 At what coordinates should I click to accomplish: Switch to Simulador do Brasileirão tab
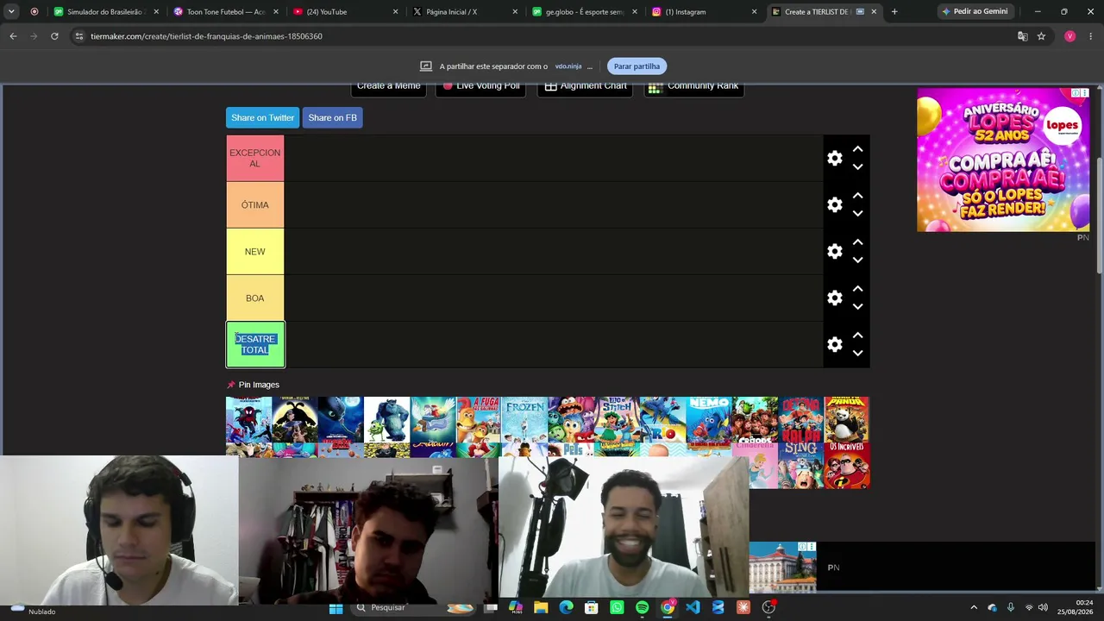tap(105, 12)
